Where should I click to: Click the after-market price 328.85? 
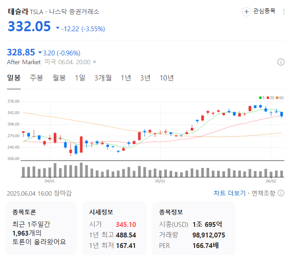(x=21, y=52)
